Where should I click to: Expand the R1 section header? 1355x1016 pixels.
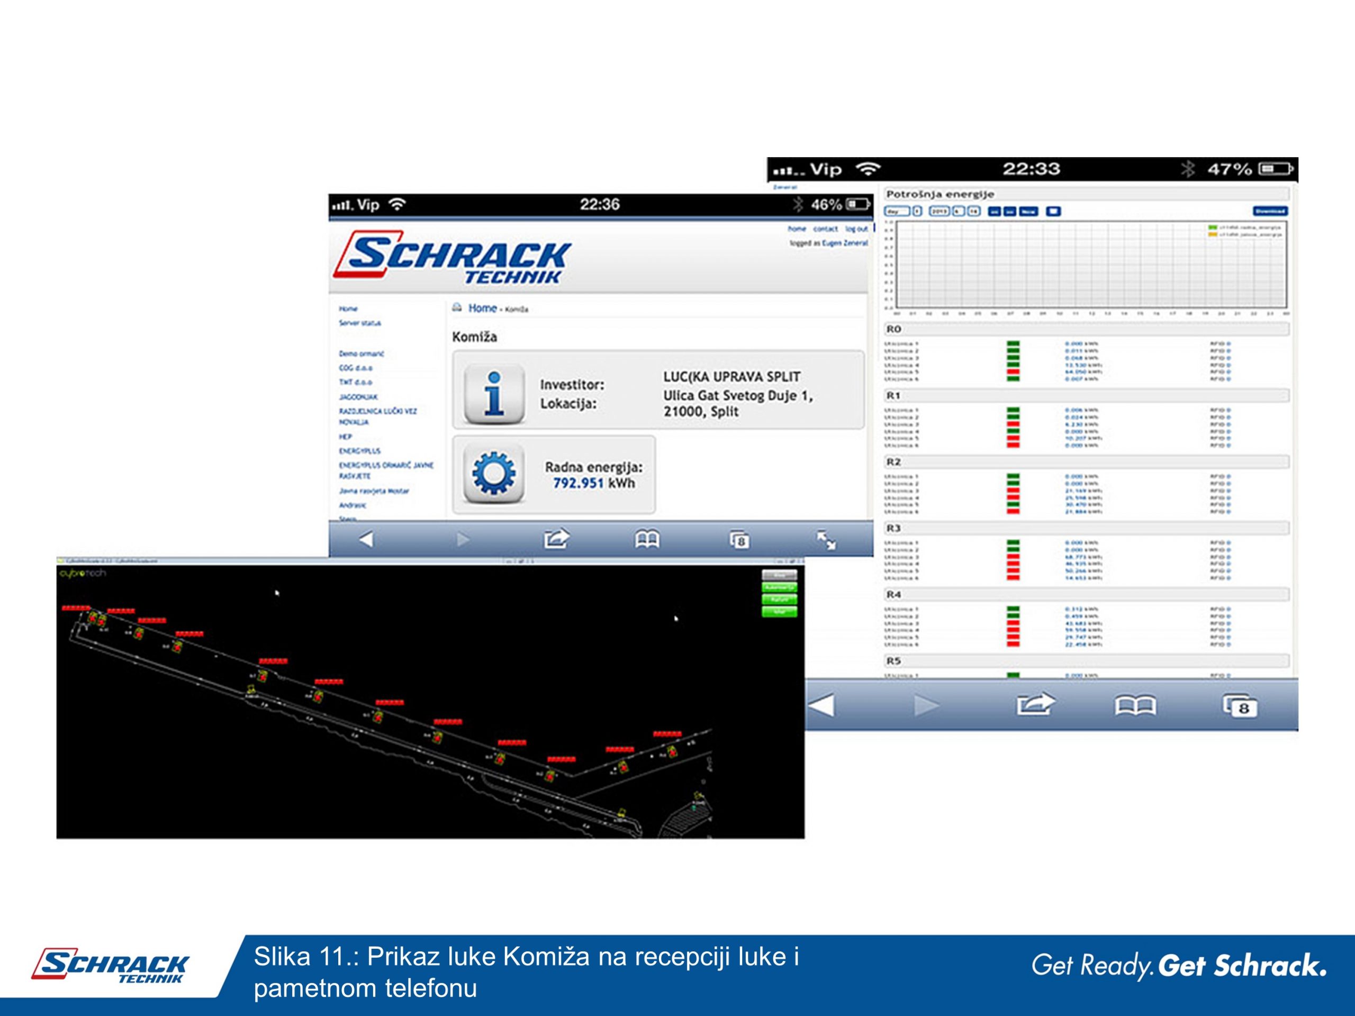click(x=1087, y=396)
